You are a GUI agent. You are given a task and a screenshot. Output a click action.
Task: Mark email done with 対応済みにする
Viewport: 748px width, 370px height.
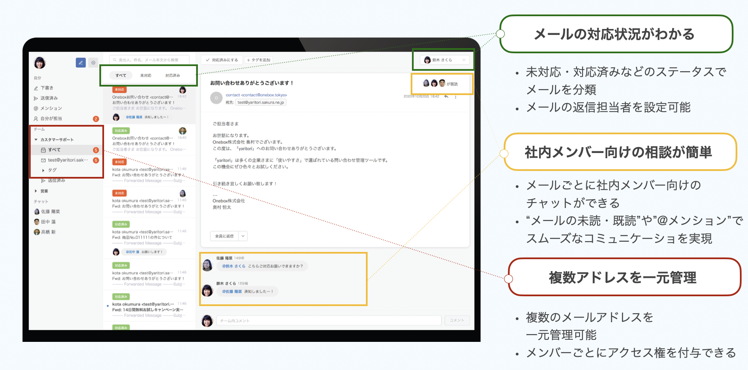tap(222, 60)
